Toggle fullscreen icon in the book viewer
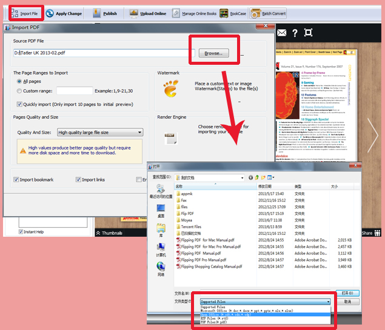 pyautogui.click(x=308, y=32)
